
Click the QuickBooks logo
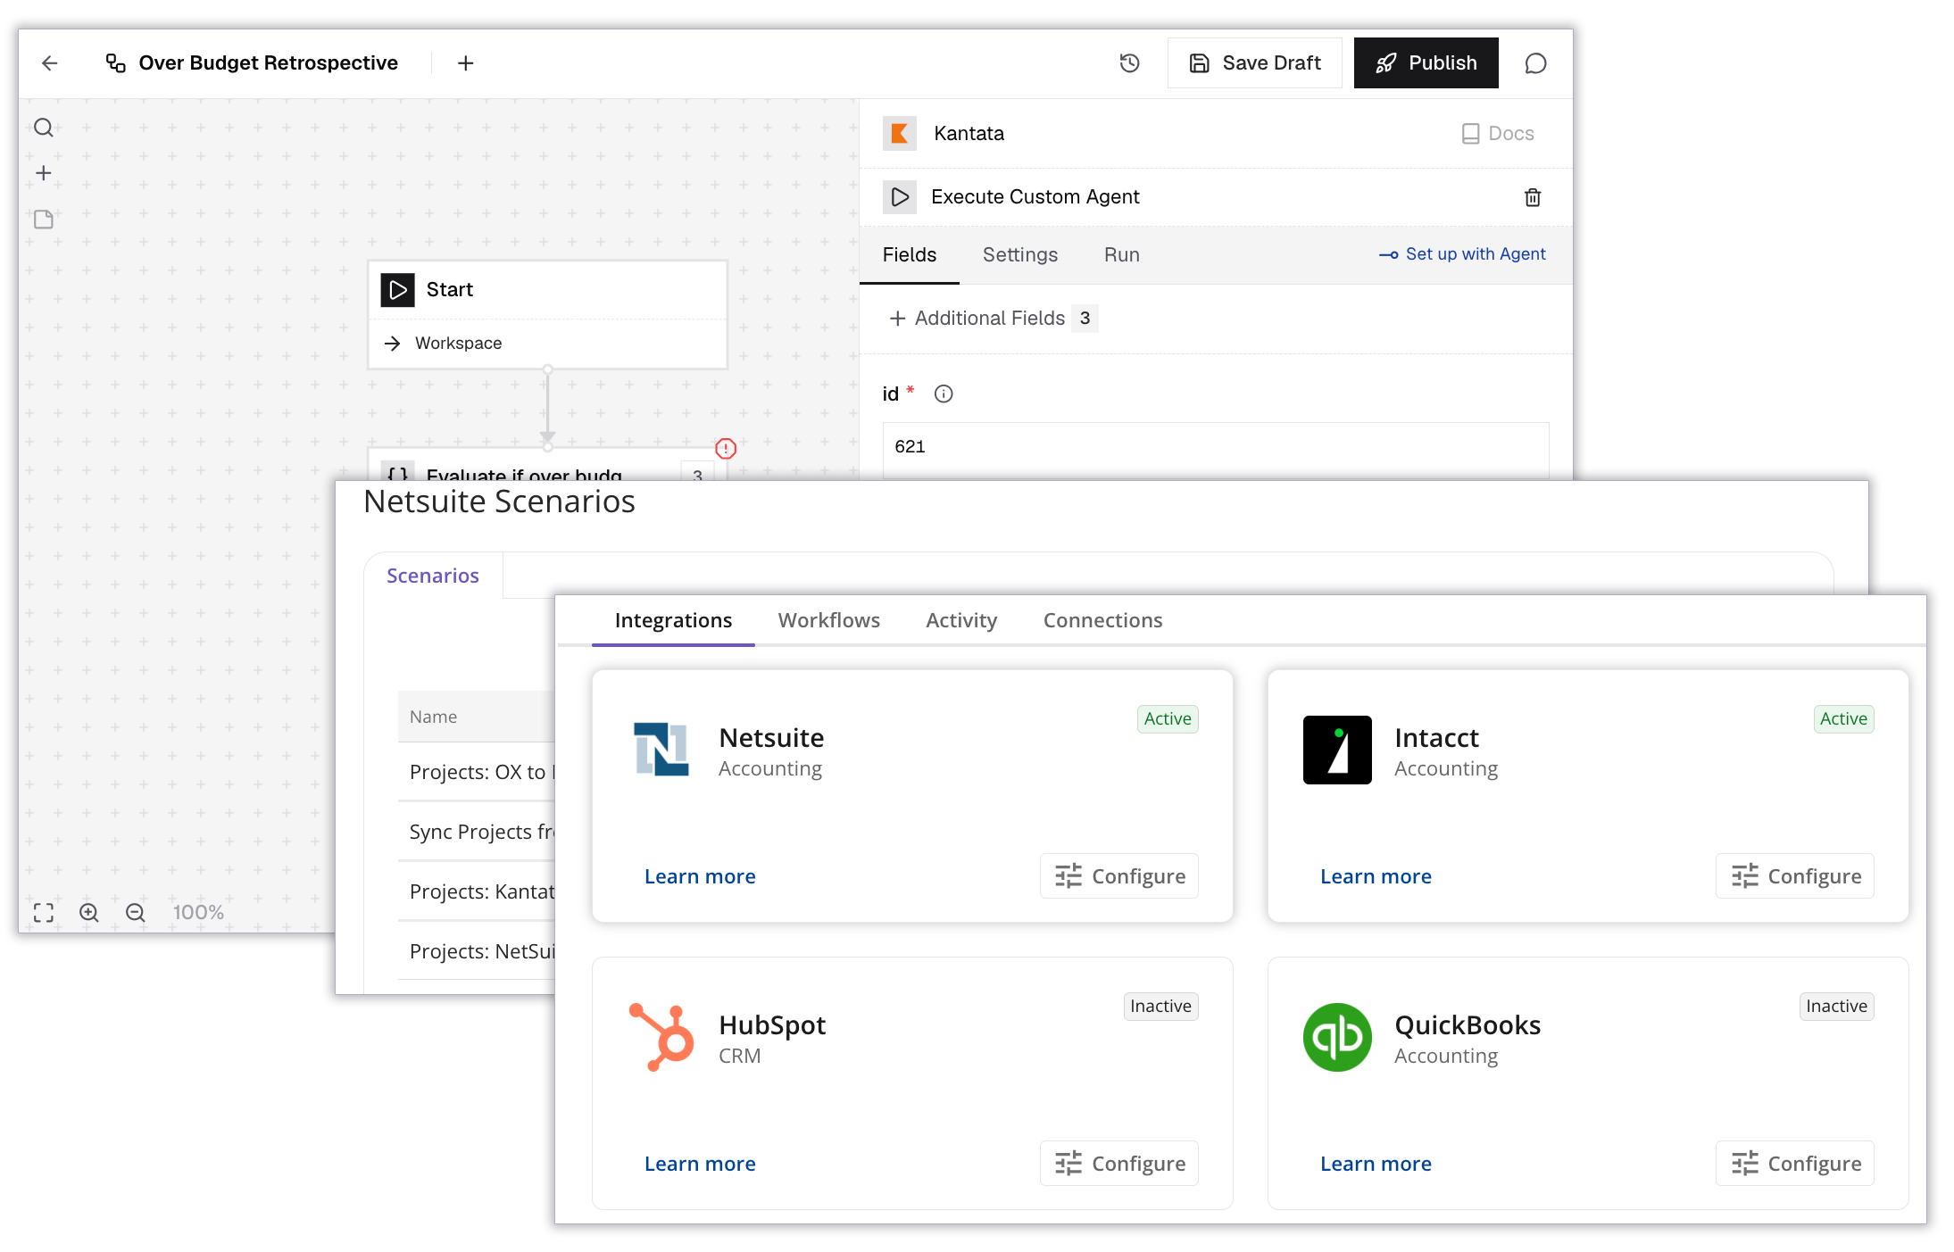click(x=1337, y=1037)
